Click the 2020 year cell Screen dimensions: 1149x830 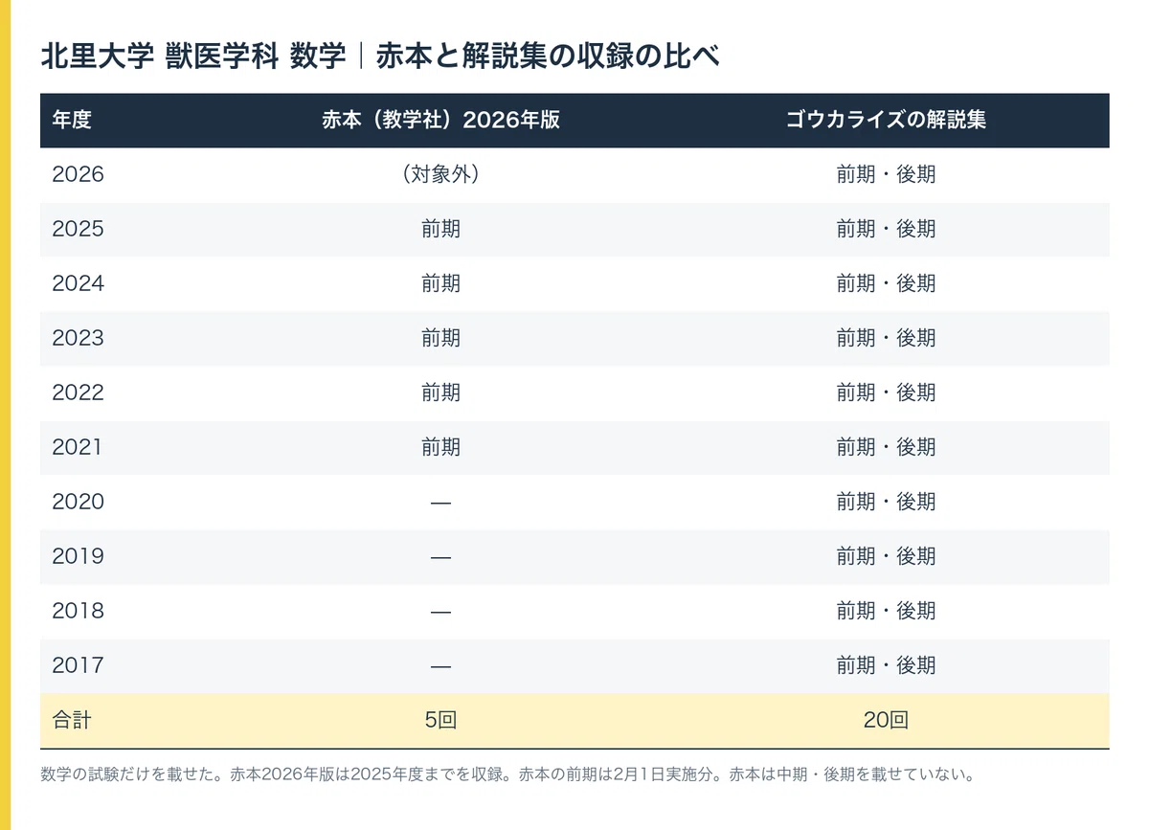pyautogui.click(x=78, y=503)
